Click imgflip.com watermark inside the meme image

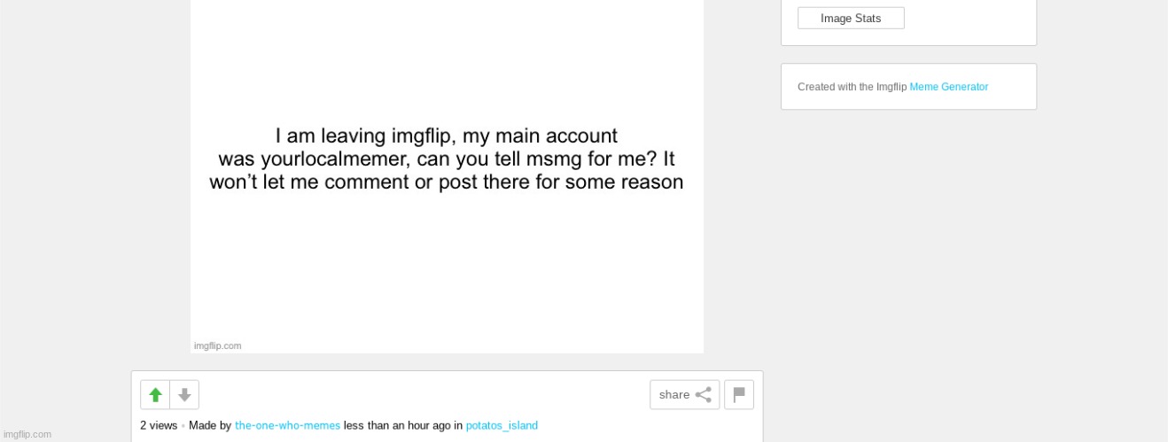217,346
